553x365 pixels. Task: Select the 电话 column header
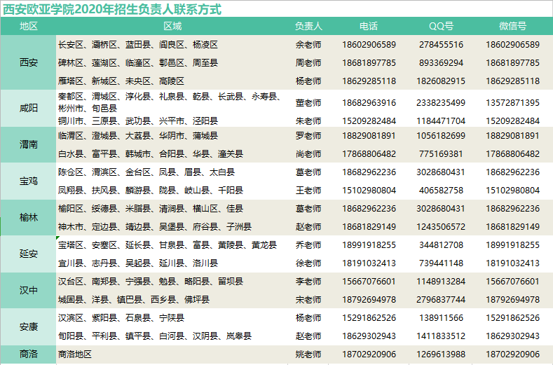click(x=369, y=26)
